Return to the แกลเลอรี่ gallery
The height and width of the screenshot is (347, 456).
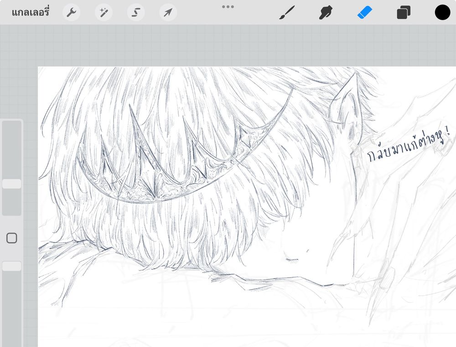tap(31, 12)
